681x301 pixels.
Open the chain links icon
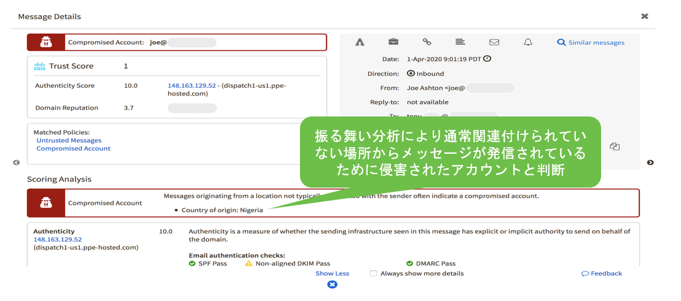click(427, 42)
